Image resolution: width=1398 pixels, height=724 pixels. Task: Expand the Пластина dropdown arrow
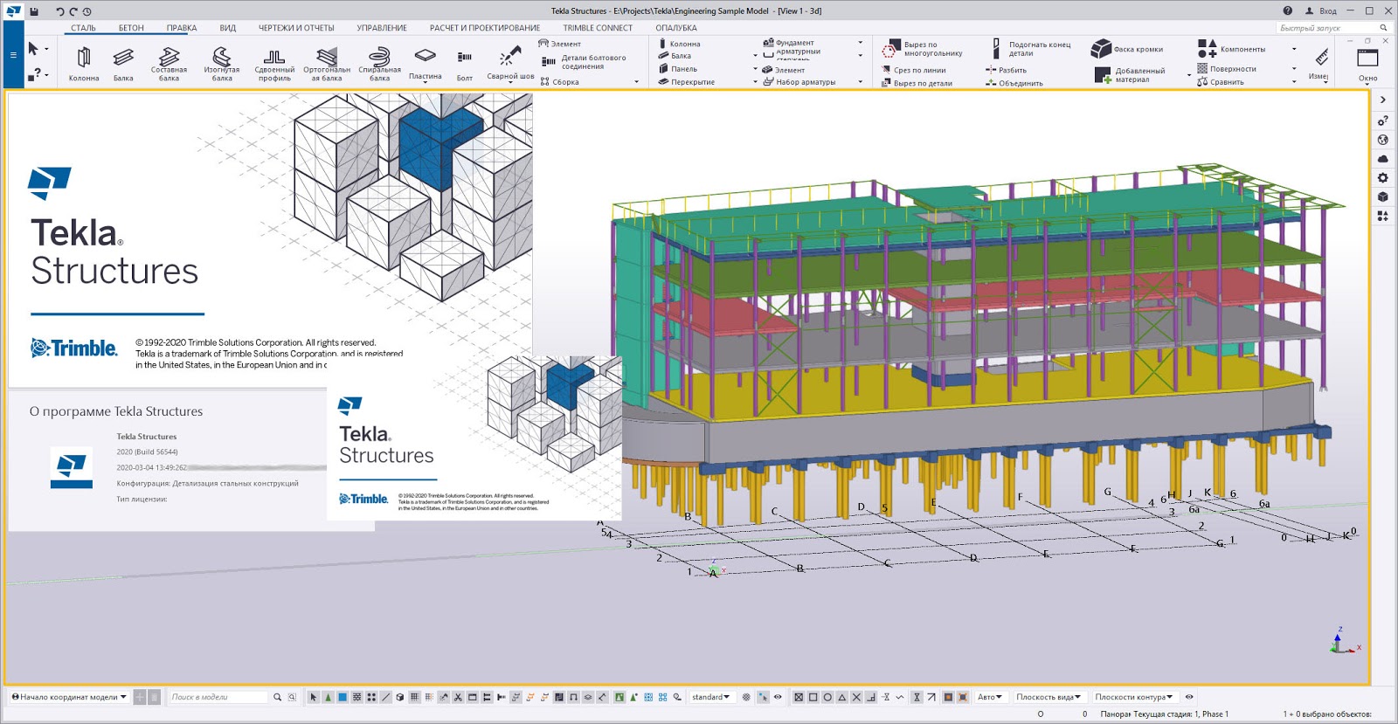coord(425,83)
